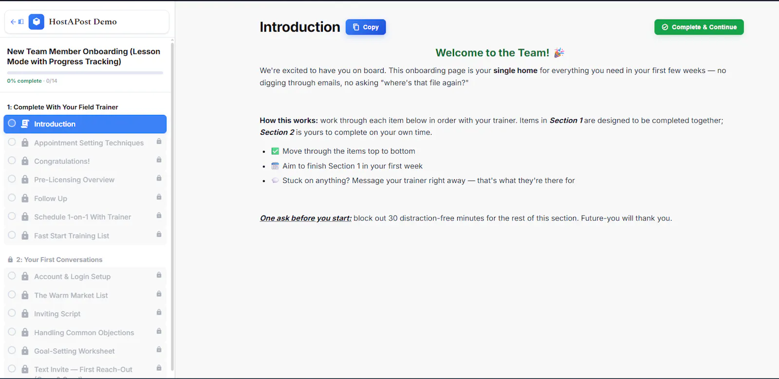Toggle completion circle for Congratulations!
The height and width of the screenshot is (379, 779).
pyautogui.click(x=12, y=161)
